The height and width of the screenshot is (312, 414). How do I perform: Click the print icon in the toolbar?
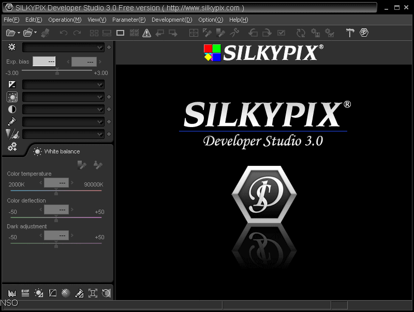[x=46, y=33]
